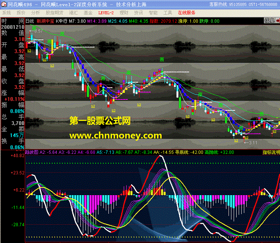Click the 指数: 2079.12 label
Viewport: 280px width, 243px height.
[163, 21]
